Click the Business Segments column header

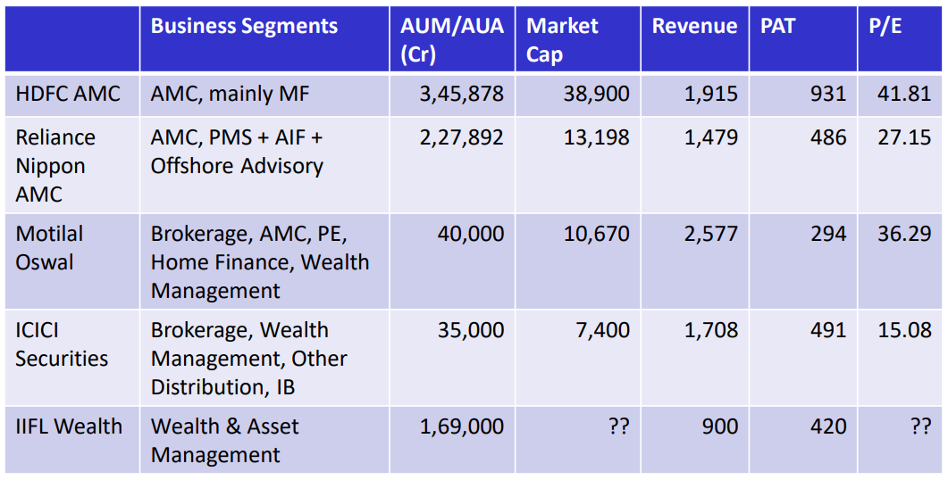(244, 26)
